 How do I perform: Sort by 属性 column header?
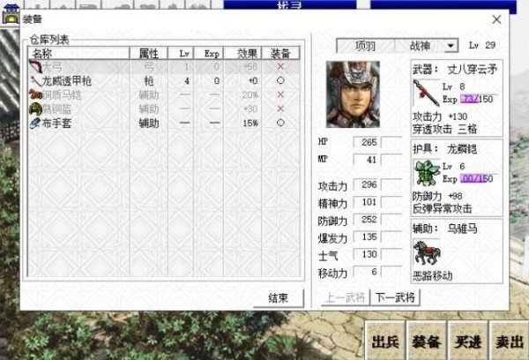pos(149,53)
